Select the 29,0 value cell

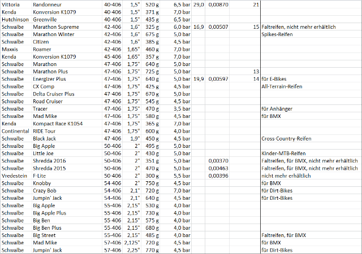click(x=199, y=3)
